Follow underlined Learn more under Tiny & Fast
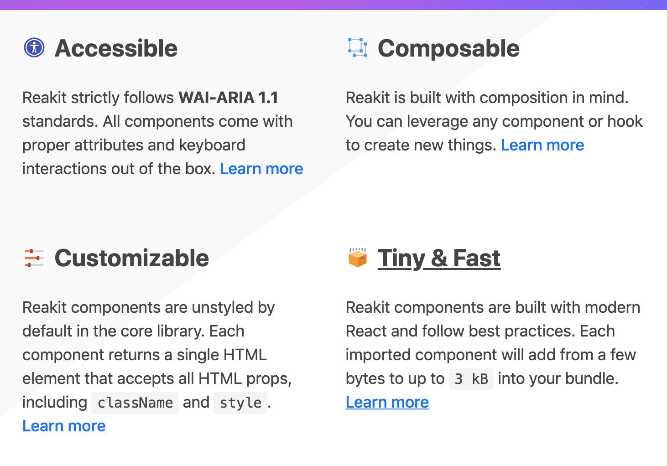 click(387, 402)
